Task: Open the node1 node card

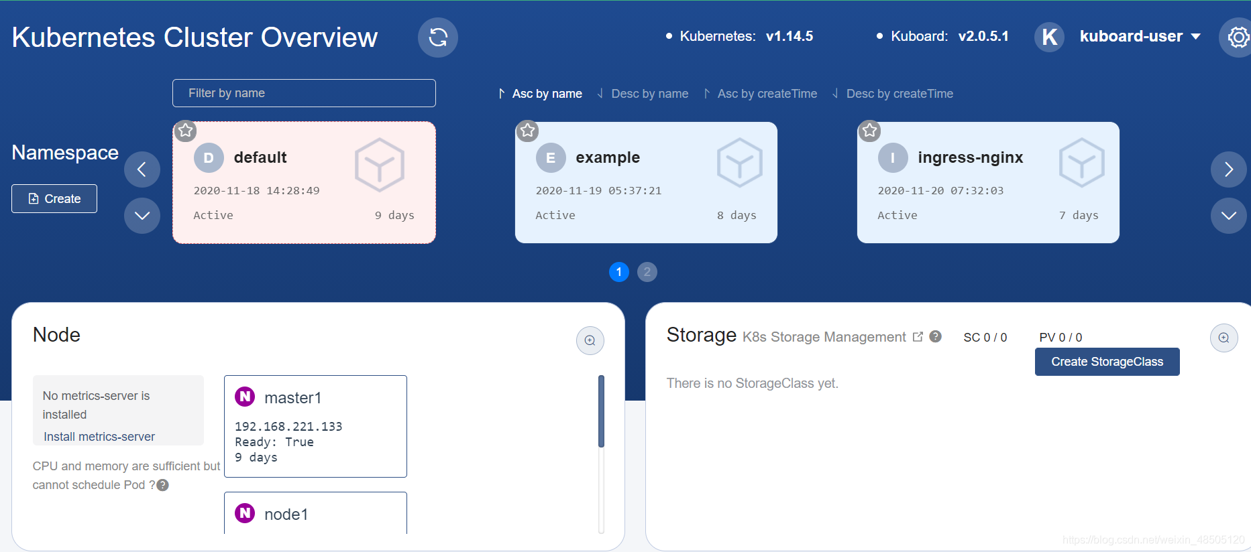Action: click(315, 513)
